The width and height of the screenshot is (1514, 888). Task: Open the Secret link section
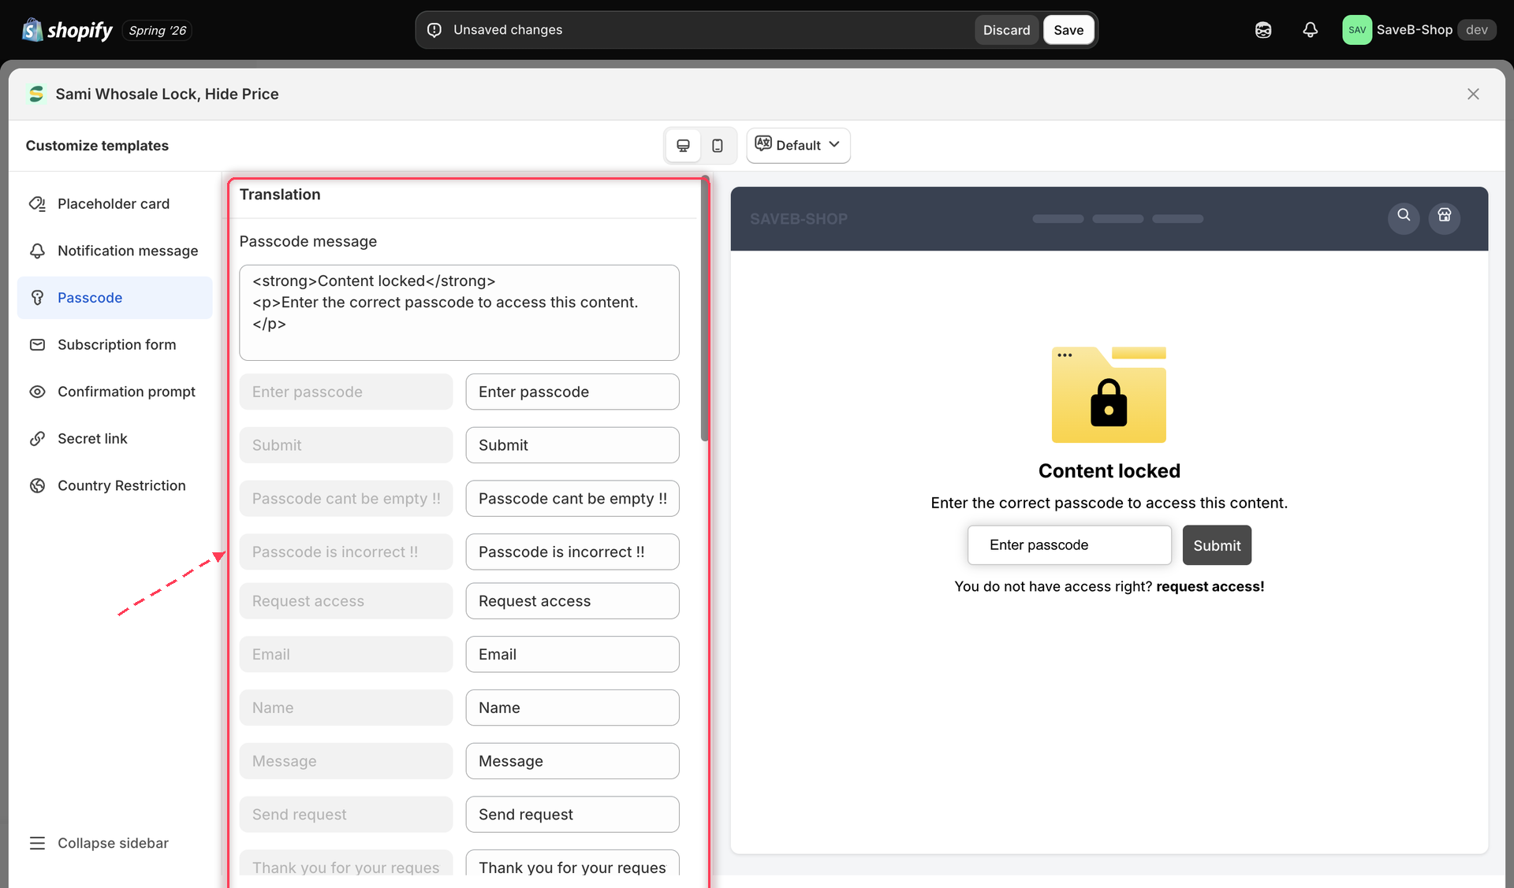pyautogui.click(x=114, y=439)
